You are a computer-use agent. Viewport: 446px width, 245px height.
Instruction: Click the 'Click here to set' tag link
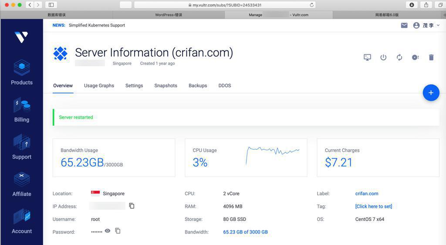373,206
